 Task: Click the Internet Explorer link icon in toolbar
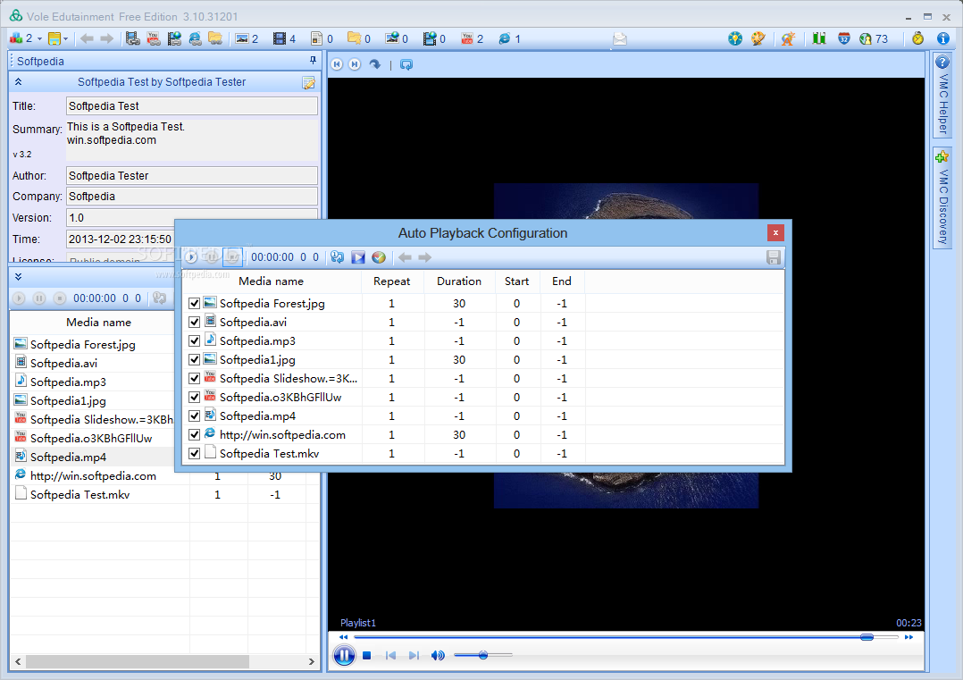(195, 38)
